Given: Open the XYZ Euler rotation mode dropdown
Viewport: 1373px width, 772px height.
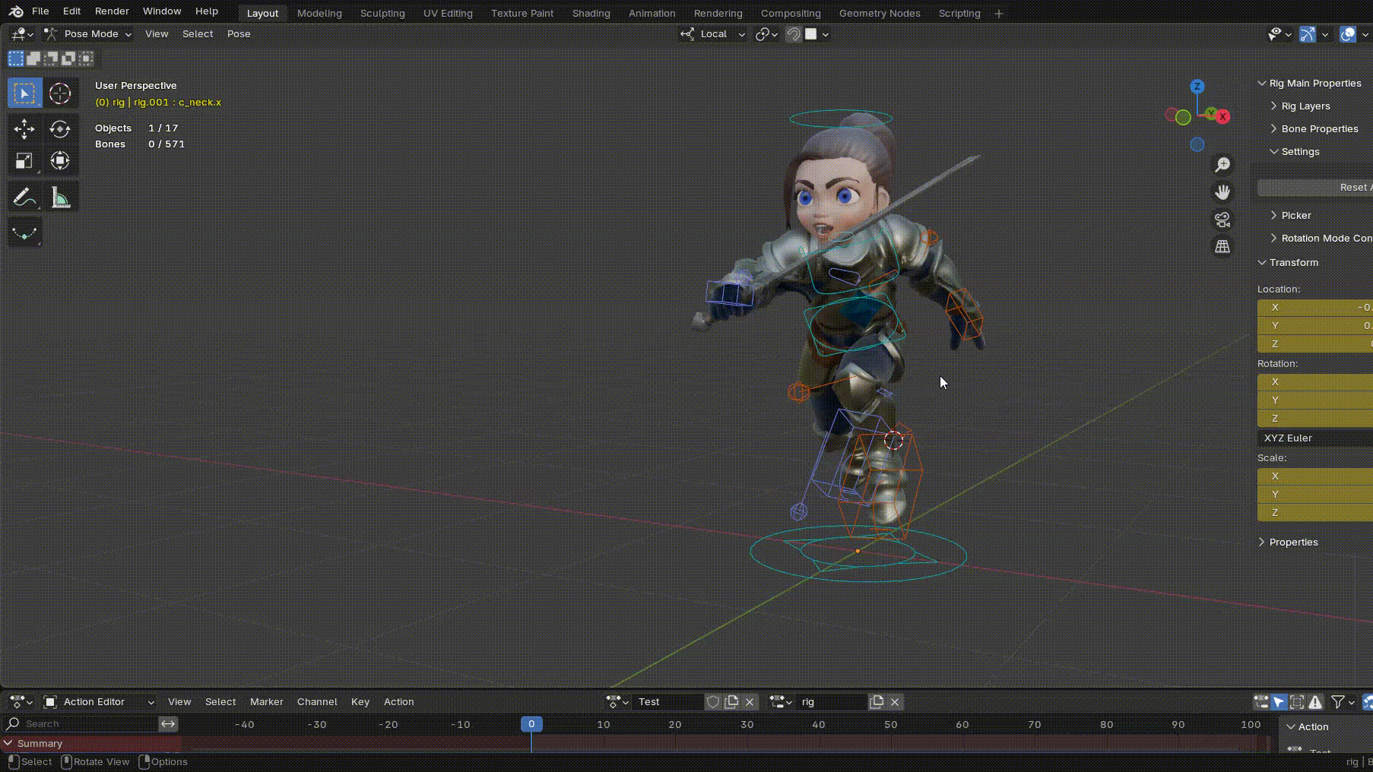Looking at the screenshot, I should click(x=1315, y=438).
